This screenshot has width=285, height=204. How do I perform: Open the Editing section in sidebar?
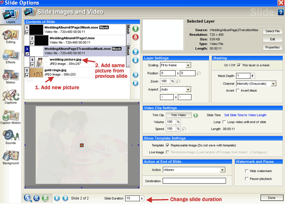tap(11, 37)
